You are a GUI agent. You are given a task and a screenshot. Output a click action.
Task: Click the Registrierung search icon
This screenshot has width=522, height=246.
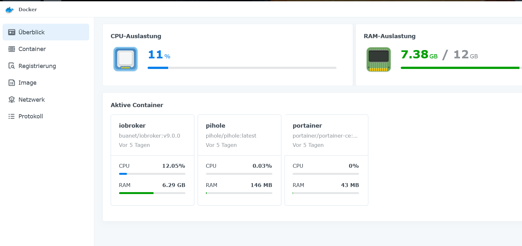pos(12,66)
